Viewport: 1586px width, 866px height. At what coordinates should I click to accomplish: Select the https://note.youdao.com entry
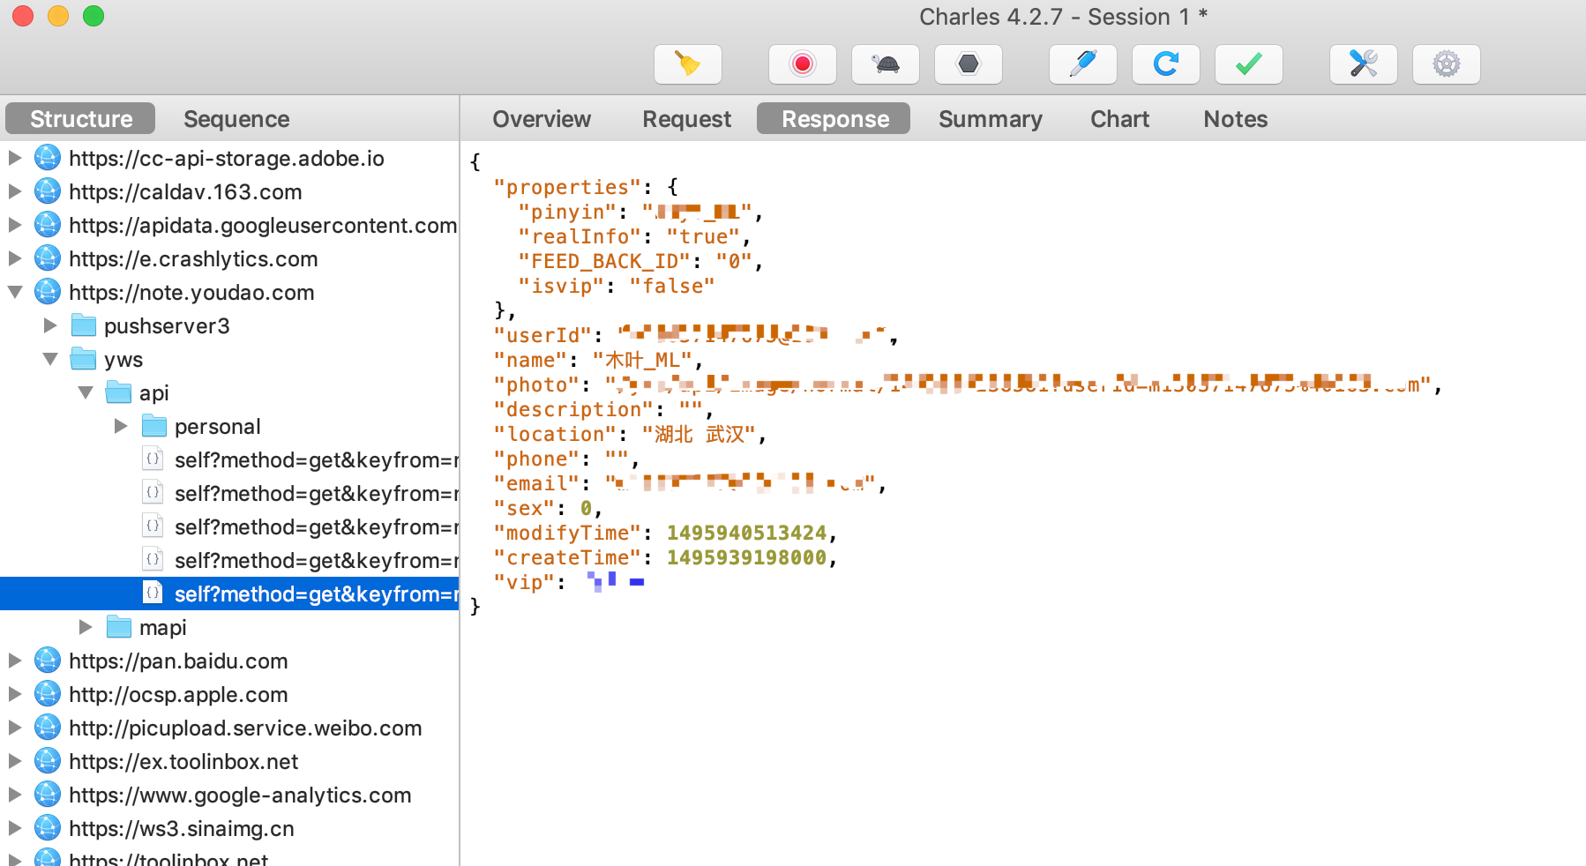(191, 292)
